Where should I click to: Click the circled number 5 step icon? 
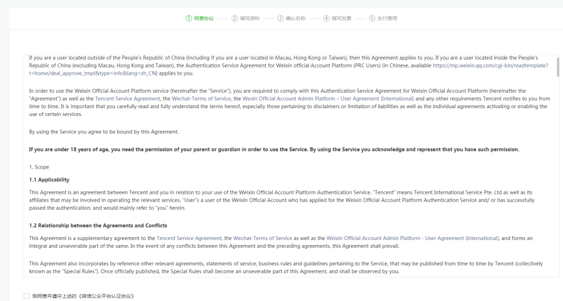coord(372,18)
